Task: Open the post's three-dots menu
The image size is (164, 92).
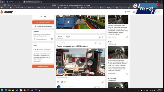Action: pyautogui.click(x=103, y=43)
